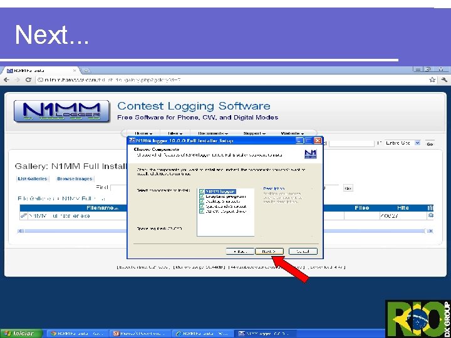Open the Support menu on the website
Screen dimensions: 451x338
click(254, 133)
